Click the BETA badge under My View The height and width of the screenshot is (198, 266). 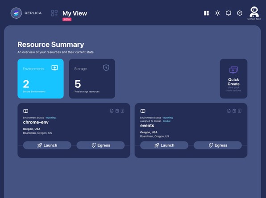point(67,19)
